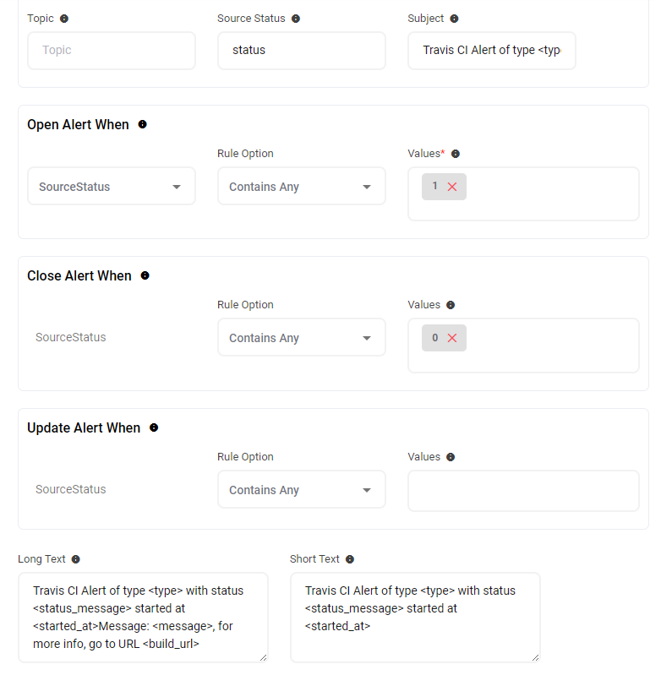Click info icon next to Topic label
The image size is (661, 675).
coord(65,19)
